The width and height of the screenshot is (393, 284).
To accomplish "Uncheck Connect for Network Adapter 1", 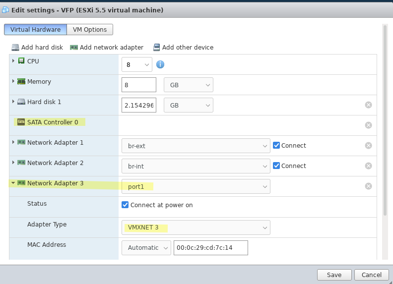I will point(276,145).
